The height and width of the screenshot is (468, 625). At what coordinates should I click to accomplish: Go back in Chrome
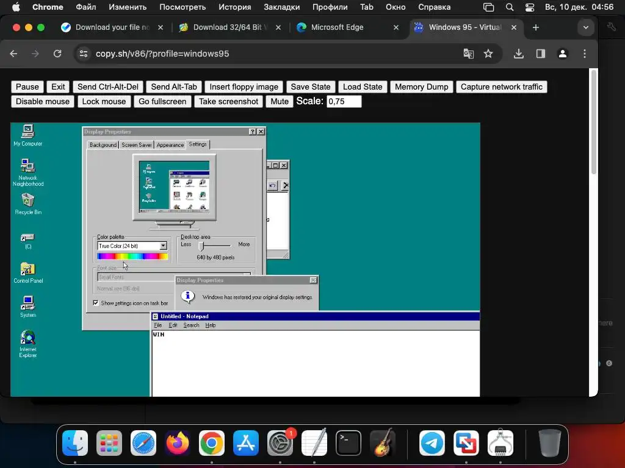[13, 54]
